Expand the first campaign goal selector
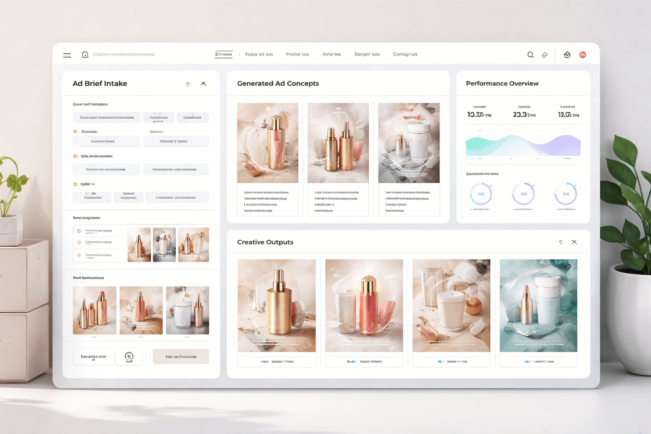651x434 pixels. (106, 117)
